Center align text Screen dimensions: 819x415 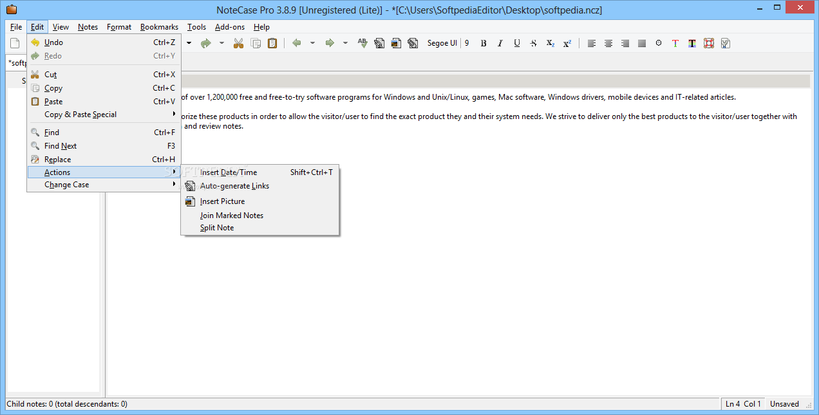(608, 43)
